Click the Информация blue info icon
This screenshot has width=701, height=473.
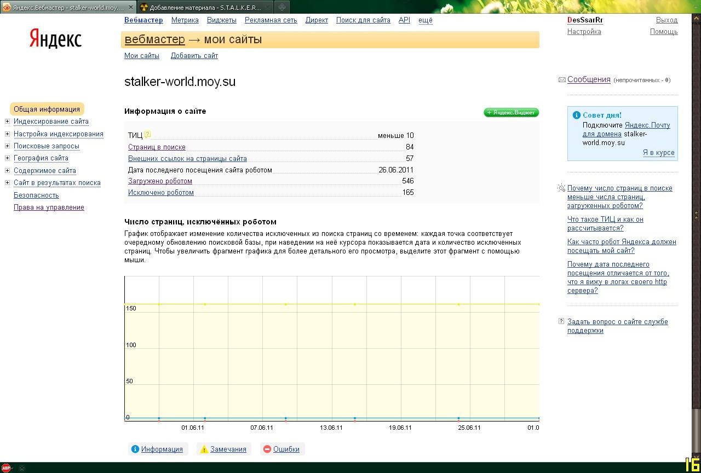[x=135, y=449]
